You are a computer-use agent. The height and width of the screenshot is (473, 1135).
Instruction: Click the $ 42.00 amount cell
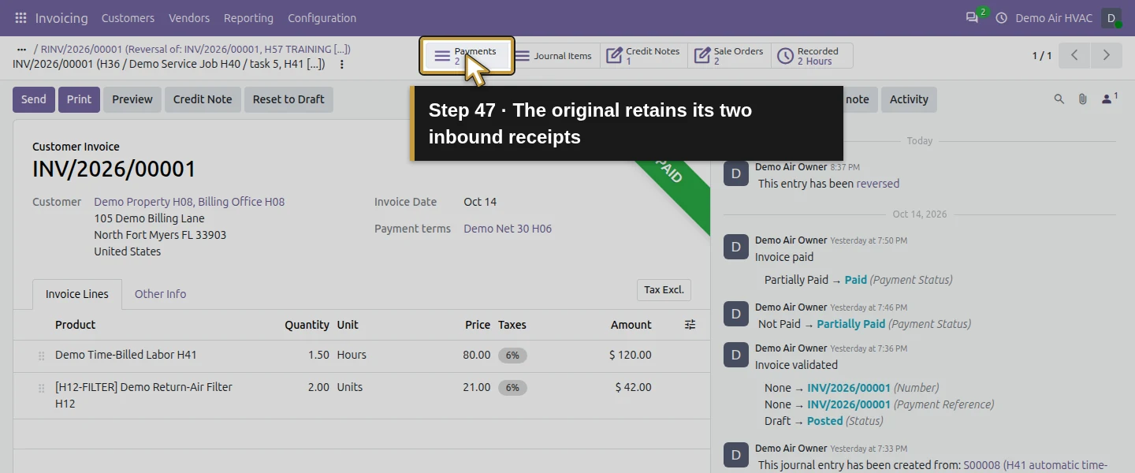click(x=633, y=387)
